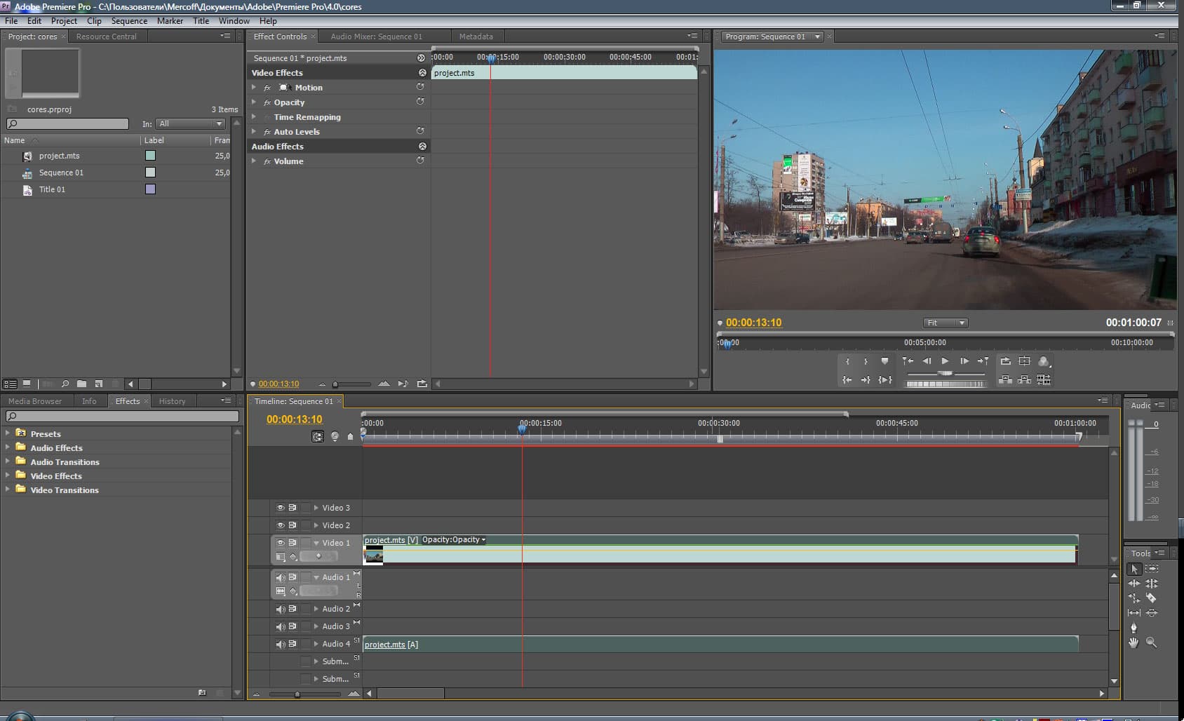Viewport: 1184px width, 721px height.
Task: Switch Project panel to icon view
Action: (x=27, y=384)
